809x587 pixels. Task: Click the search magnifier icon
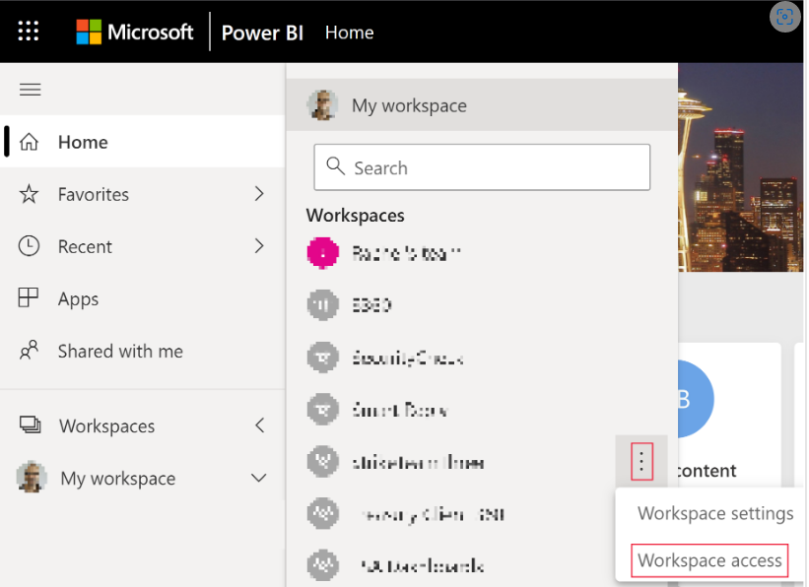tap(335, 166)
